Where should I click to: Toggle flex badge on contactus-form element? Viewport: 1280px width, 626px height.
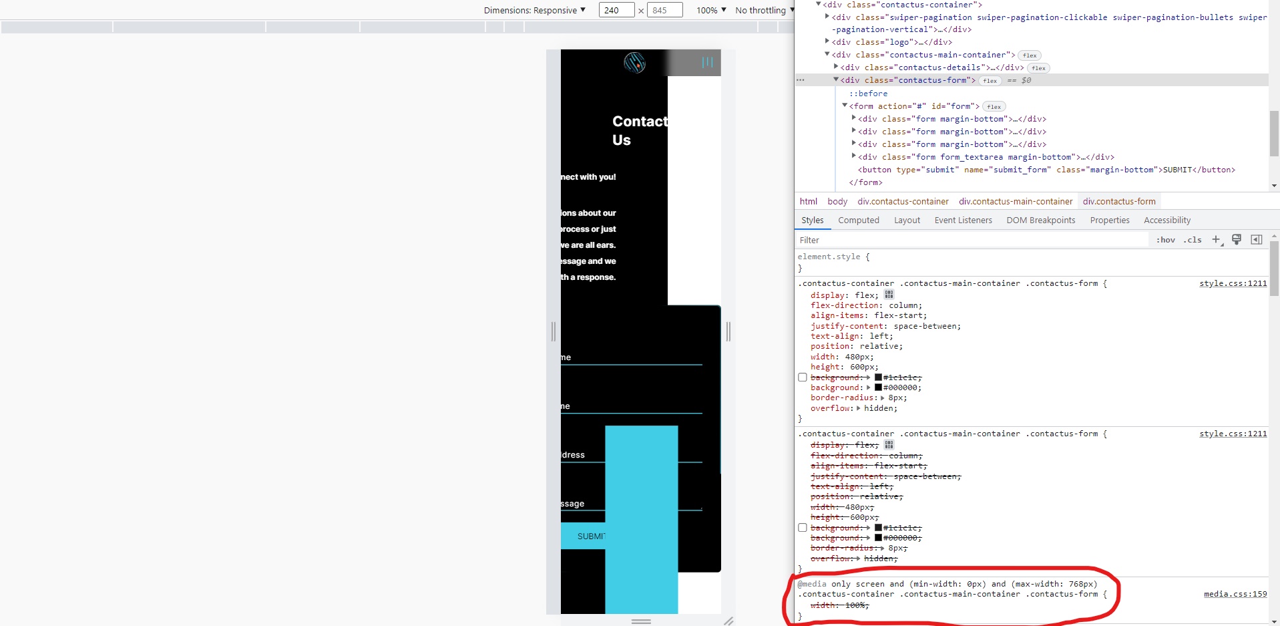tap(990, 81)
